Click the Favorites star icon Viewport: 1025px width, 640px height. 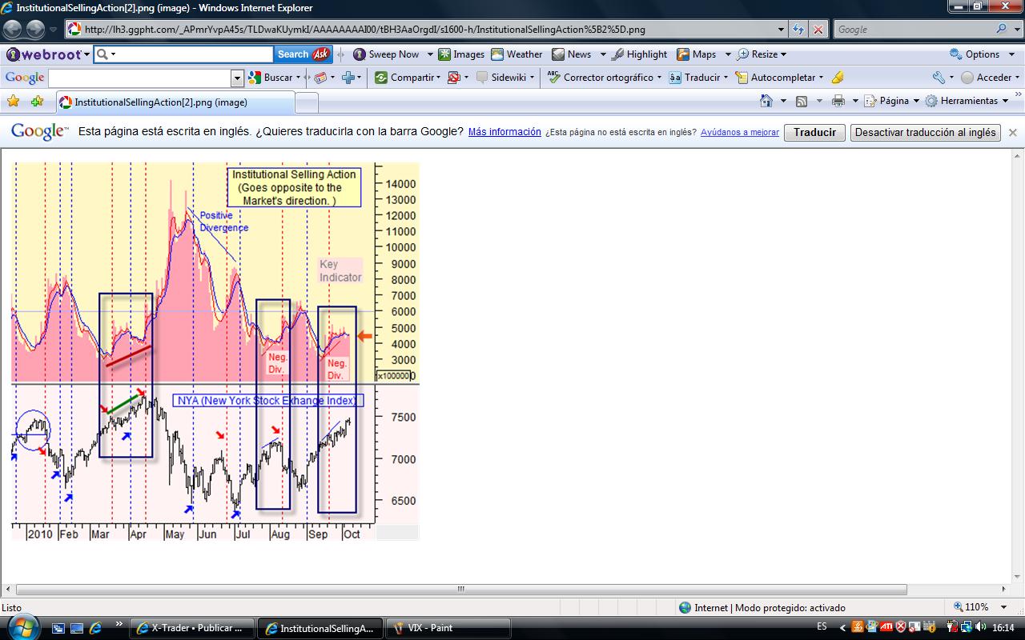(x=13, y=102)
